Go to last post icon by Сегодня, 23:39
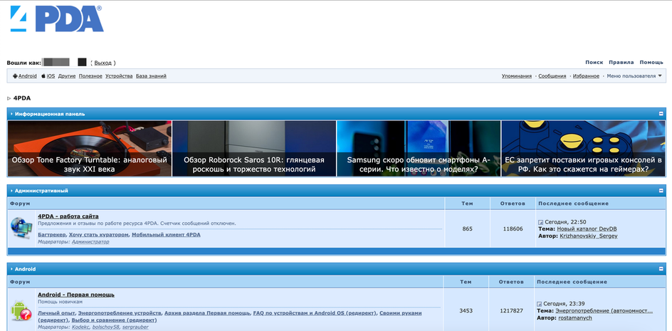Viewport: 672px width, 331px height. coord(539,303)
